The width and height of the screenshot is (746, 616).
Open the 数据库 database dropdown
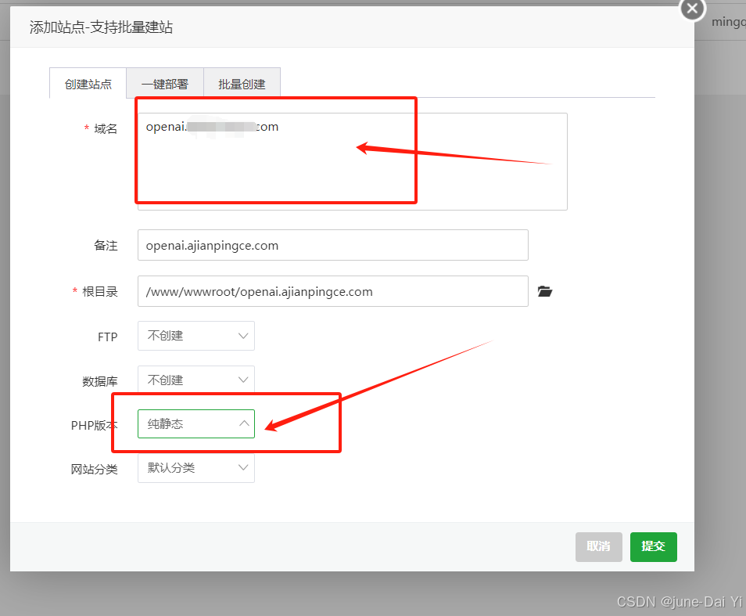tap(196, 380)
